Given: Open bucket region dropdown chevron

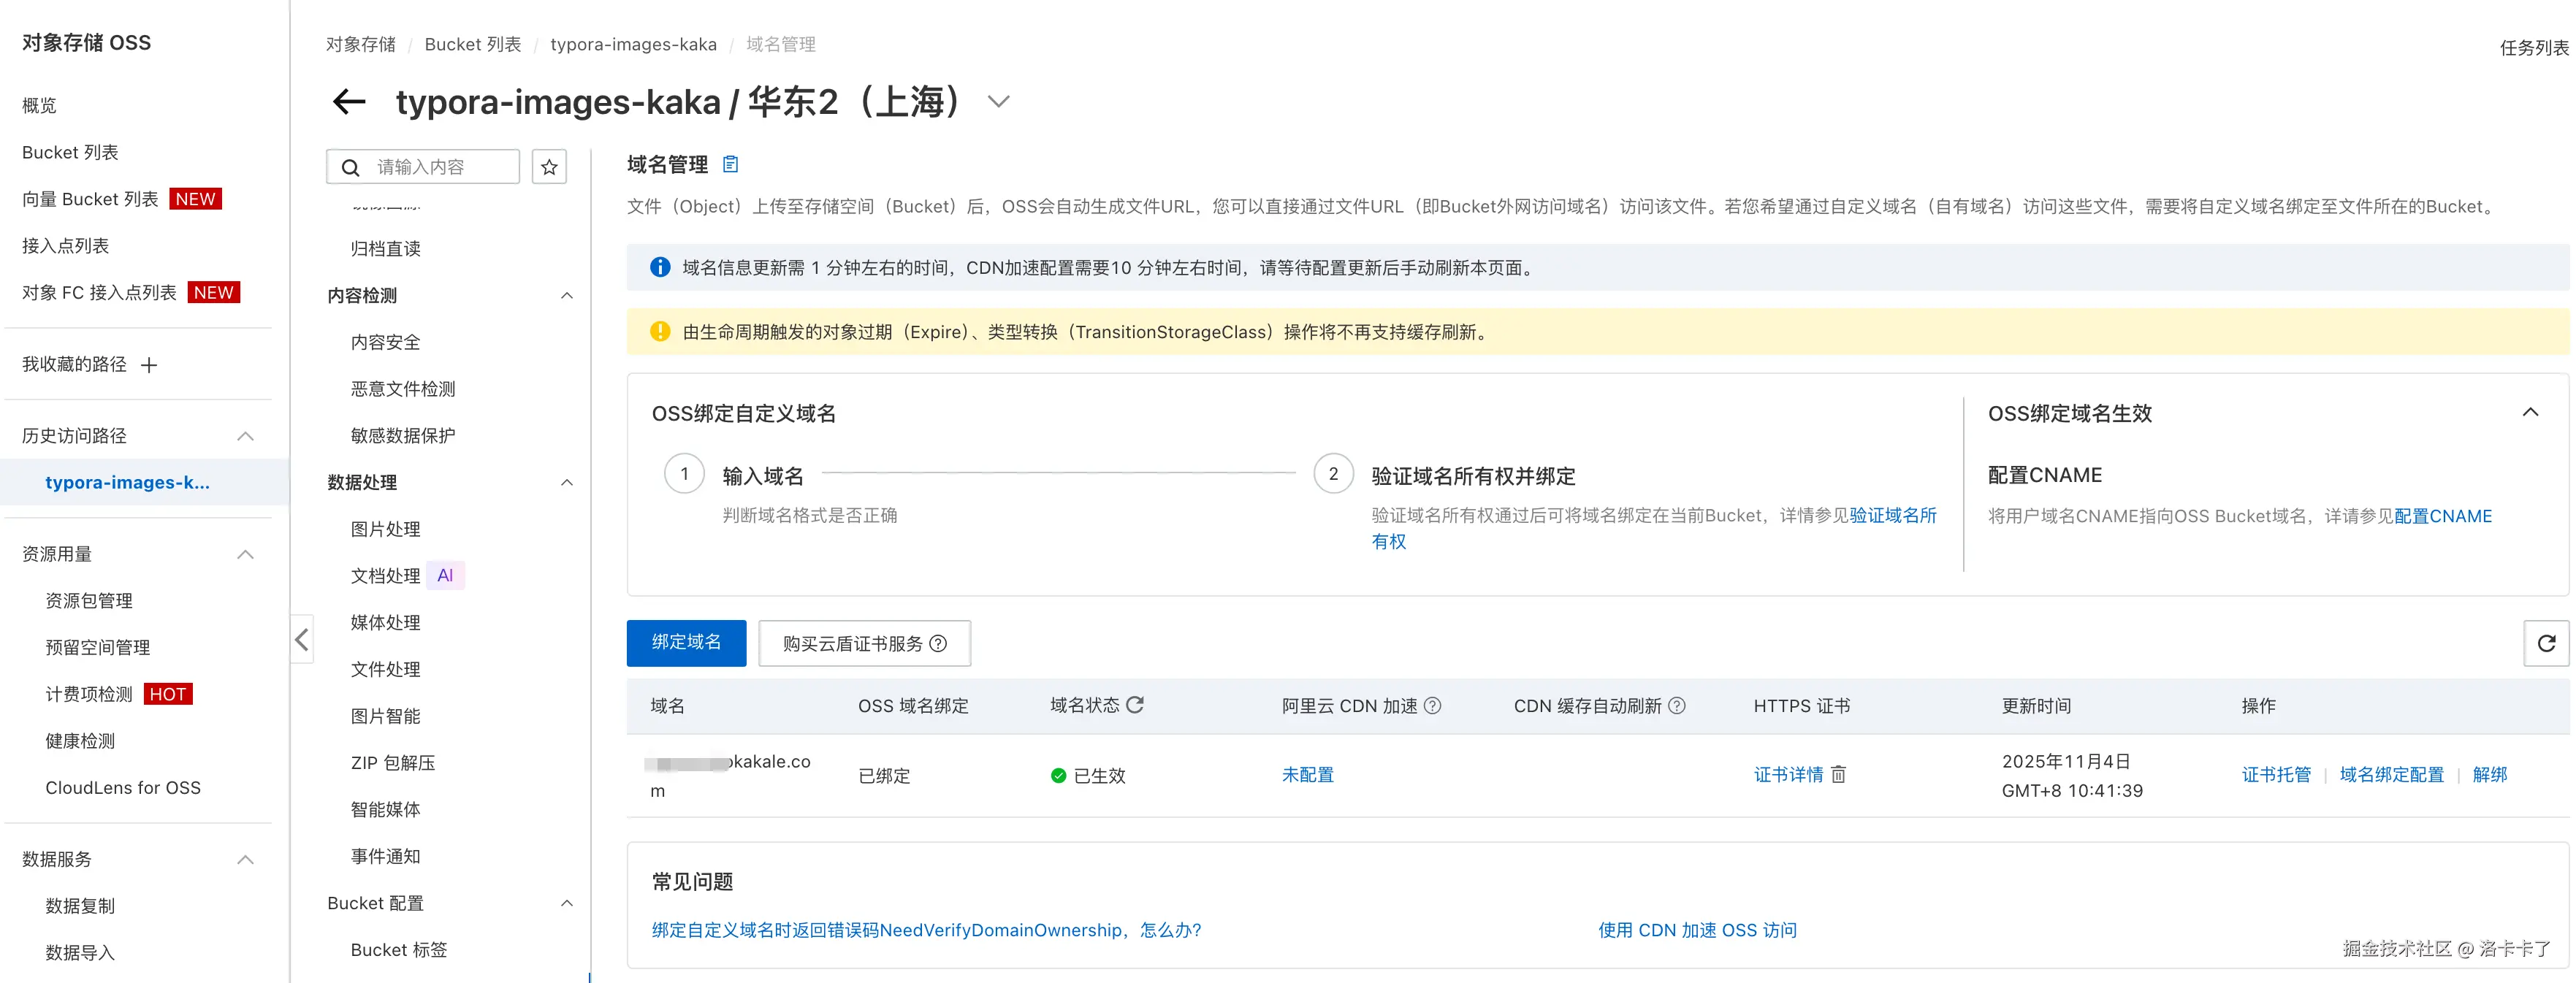Looking at the screenshot, I should (998, 102).
